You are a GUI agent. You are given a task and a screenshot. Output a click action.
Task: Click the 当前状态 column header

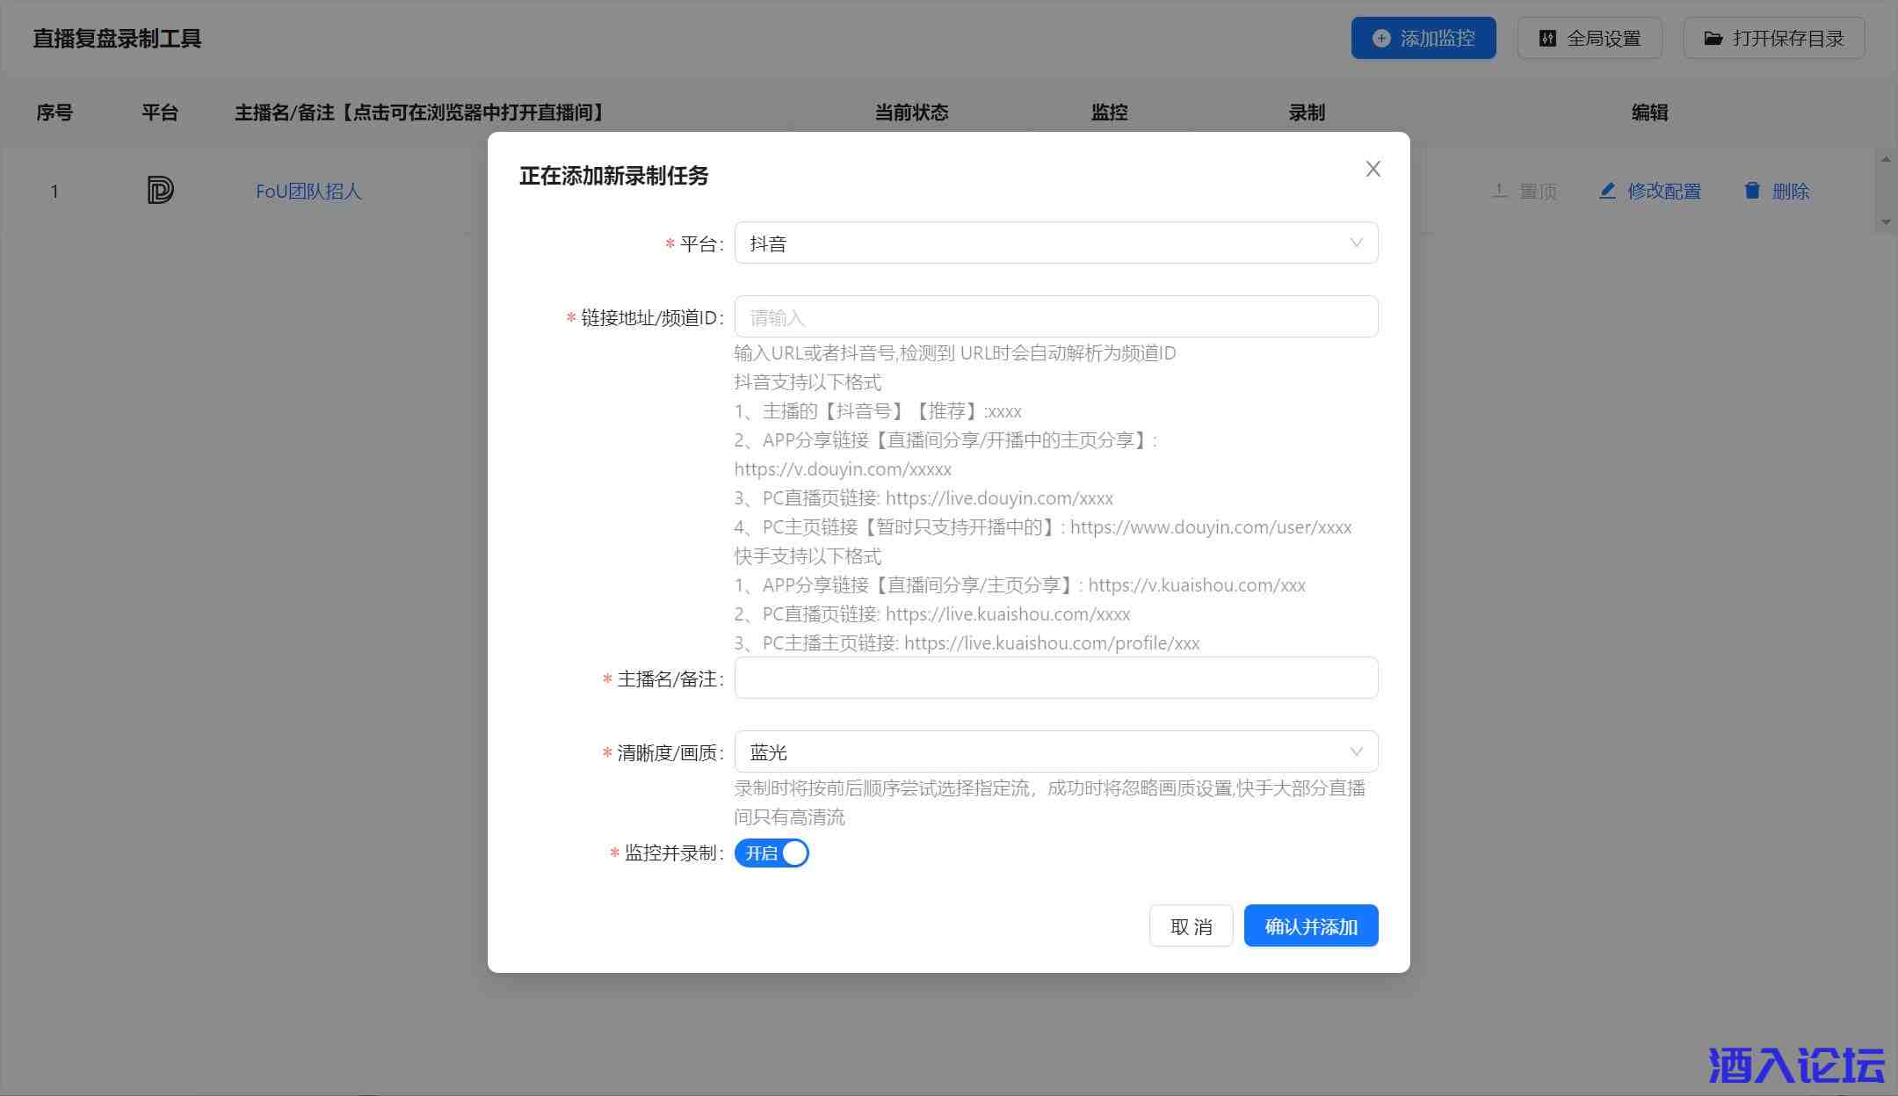[911, 113]
